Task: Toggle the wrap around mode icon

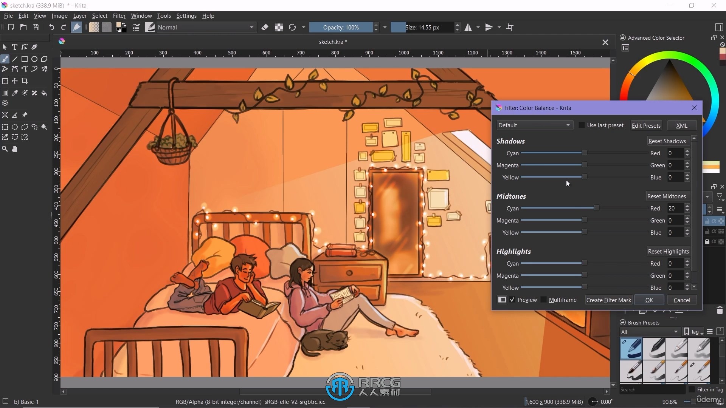Action: [x=510, y=27]
